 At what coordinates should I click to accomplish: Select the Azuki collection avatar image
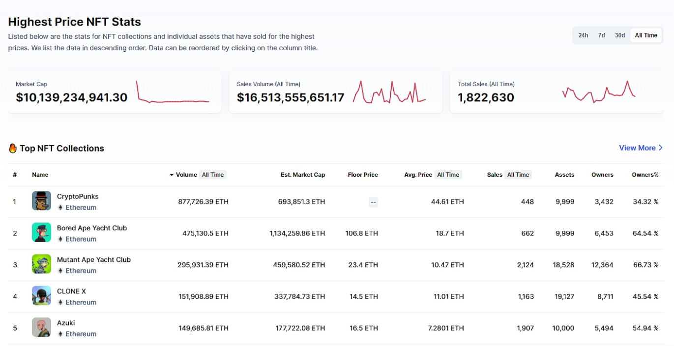41,327
